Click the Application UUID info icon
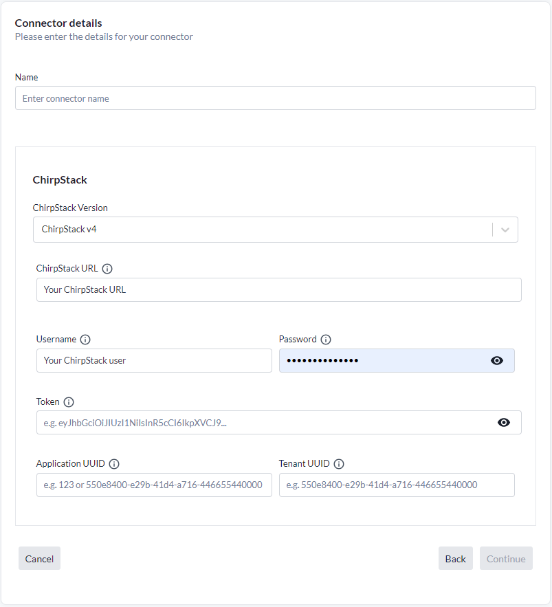Screen dimensions: 552x607 click(x=114, y=464)
